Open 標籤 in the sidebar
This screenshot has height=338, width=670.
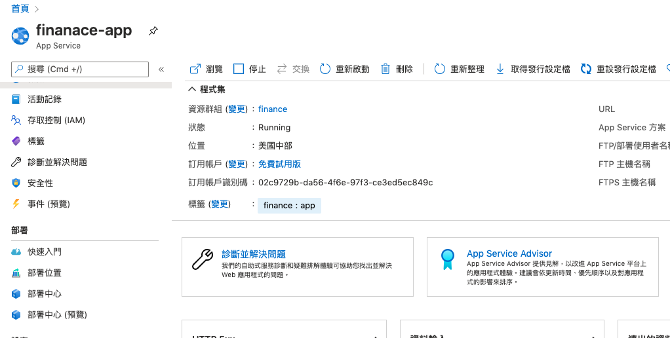(x=36, y=141)
